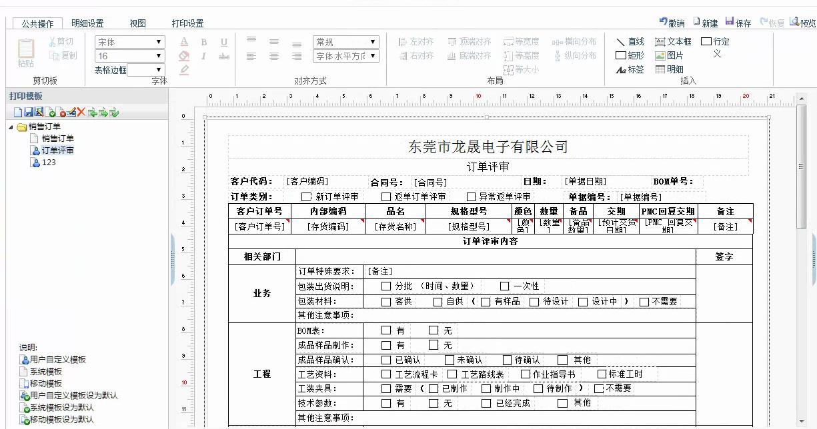The image size is (817, 429).
Task: Insert a 明细 (detail table) element
Action: pyautogui.click(x=669, y=69)
